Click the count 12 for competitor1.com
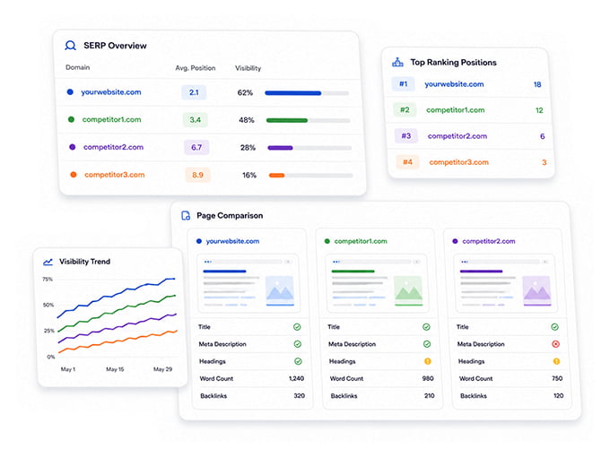 539,110
